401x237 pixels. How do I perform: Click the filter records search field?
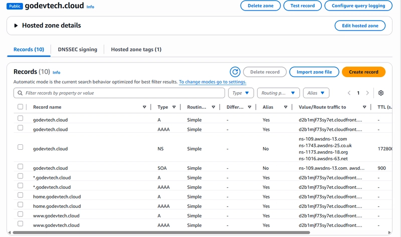coord(119,93)
